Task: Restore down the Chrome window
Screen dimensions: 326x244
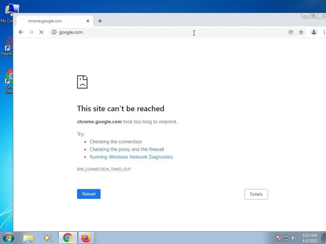Action: (313, 16)
